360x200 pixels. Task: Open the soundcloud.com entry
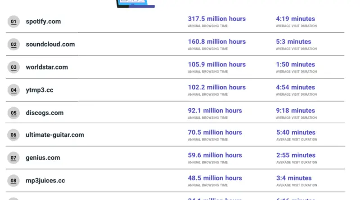(50, 44)
